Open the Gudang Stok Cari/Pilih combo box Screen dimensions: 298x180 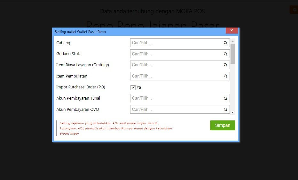(x=176, y=54)
